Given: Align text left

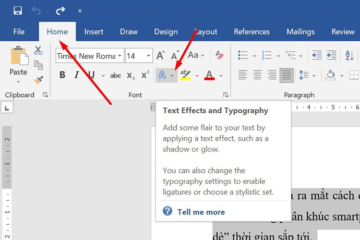Looking at the screenshot, I should (x=243, y=75).
